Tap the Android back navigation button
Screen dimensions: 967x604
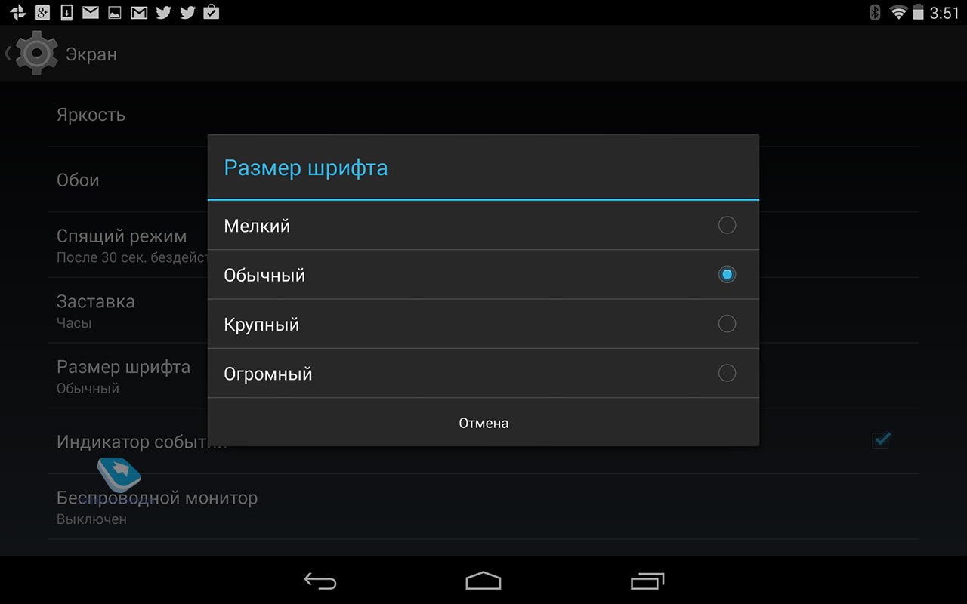[320, 581]
